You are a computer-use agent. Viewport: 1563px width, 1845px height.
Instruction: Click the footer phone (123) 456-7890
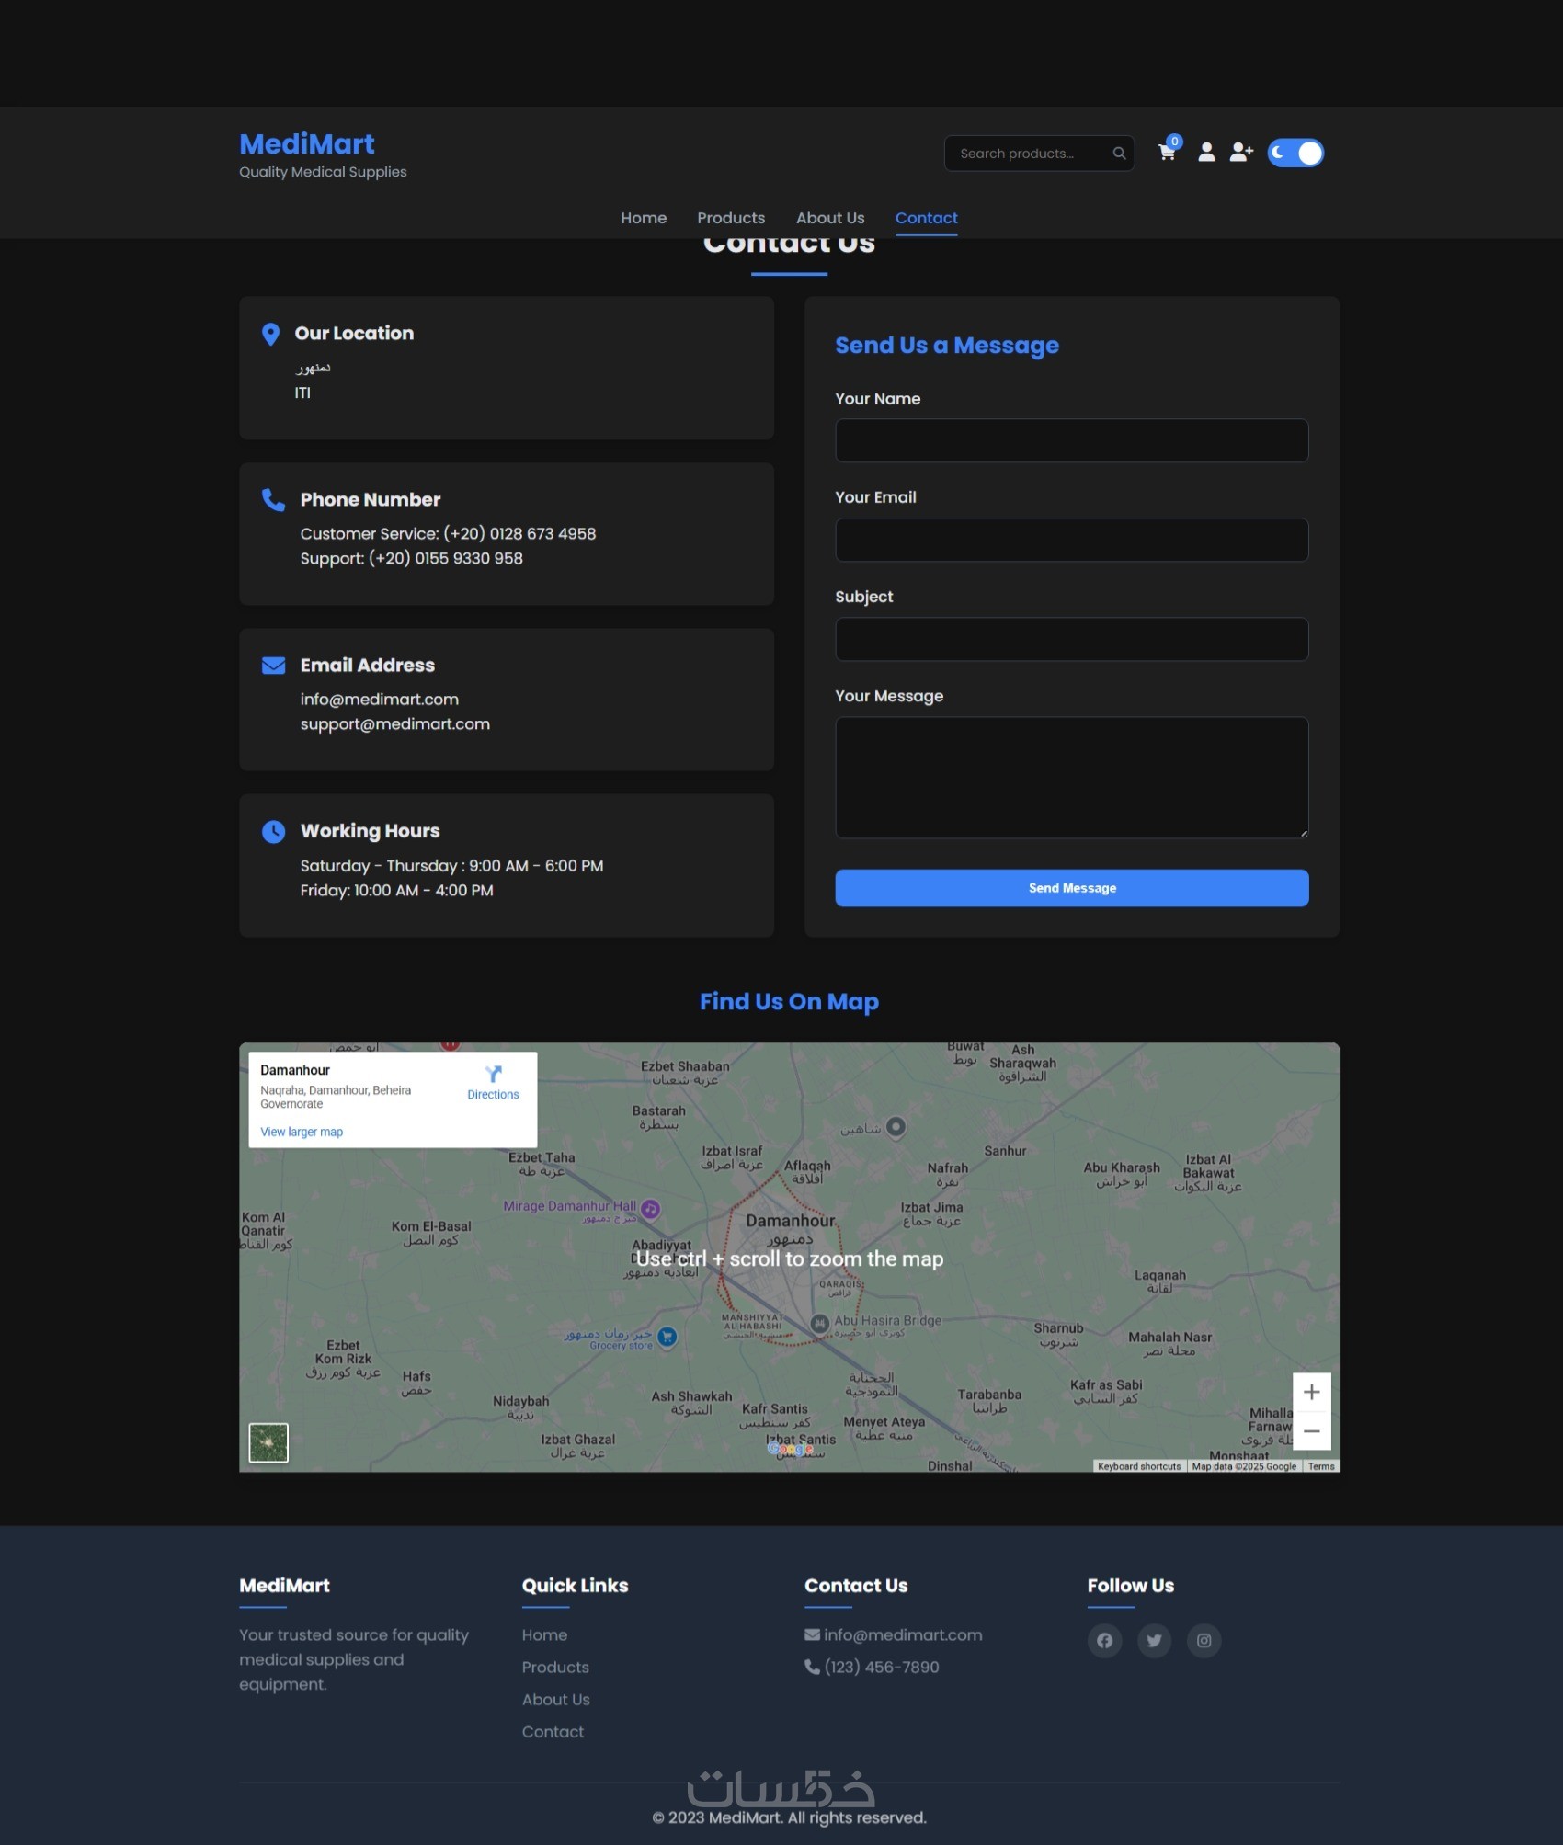(x=882, y=1667)
